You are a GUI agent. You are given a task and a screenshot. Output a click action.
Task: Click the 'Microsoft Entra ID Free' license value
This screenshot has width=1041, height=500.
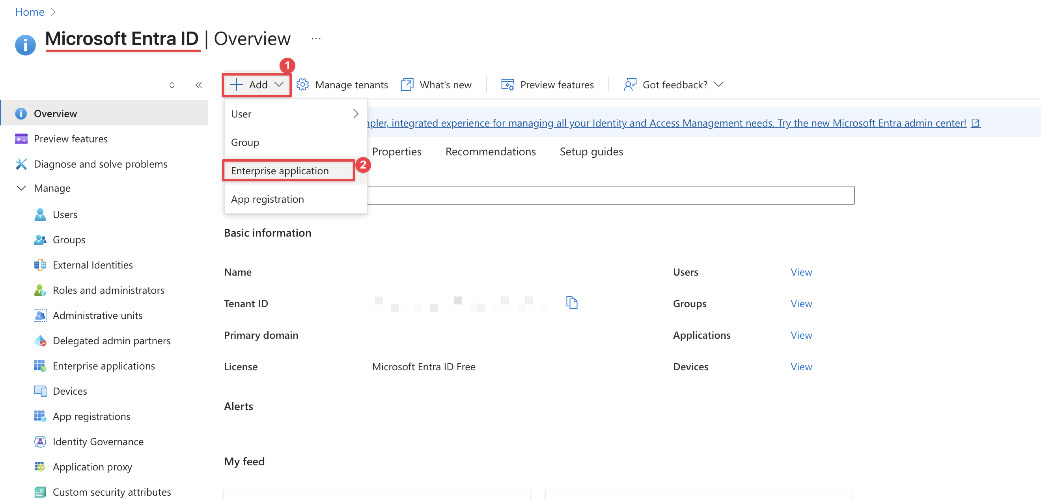coord(423,367)
